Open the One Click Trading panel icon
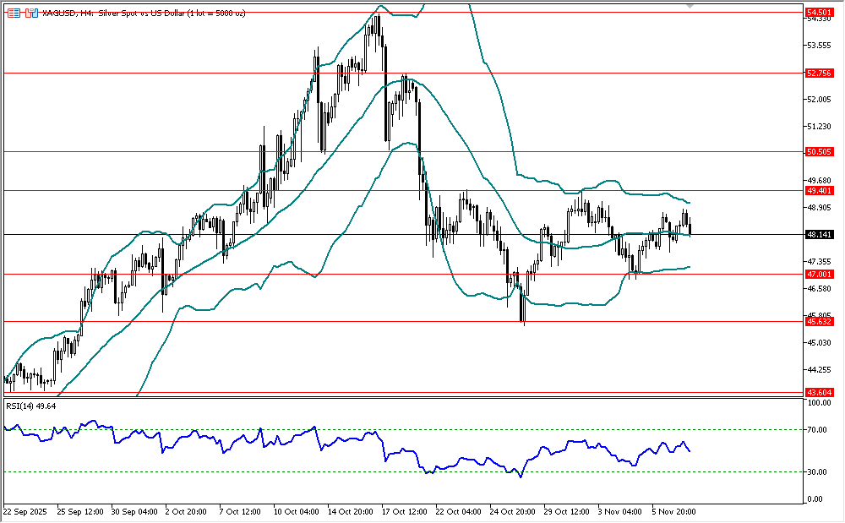This screenshot has height=523, width=845. (31, 14)
